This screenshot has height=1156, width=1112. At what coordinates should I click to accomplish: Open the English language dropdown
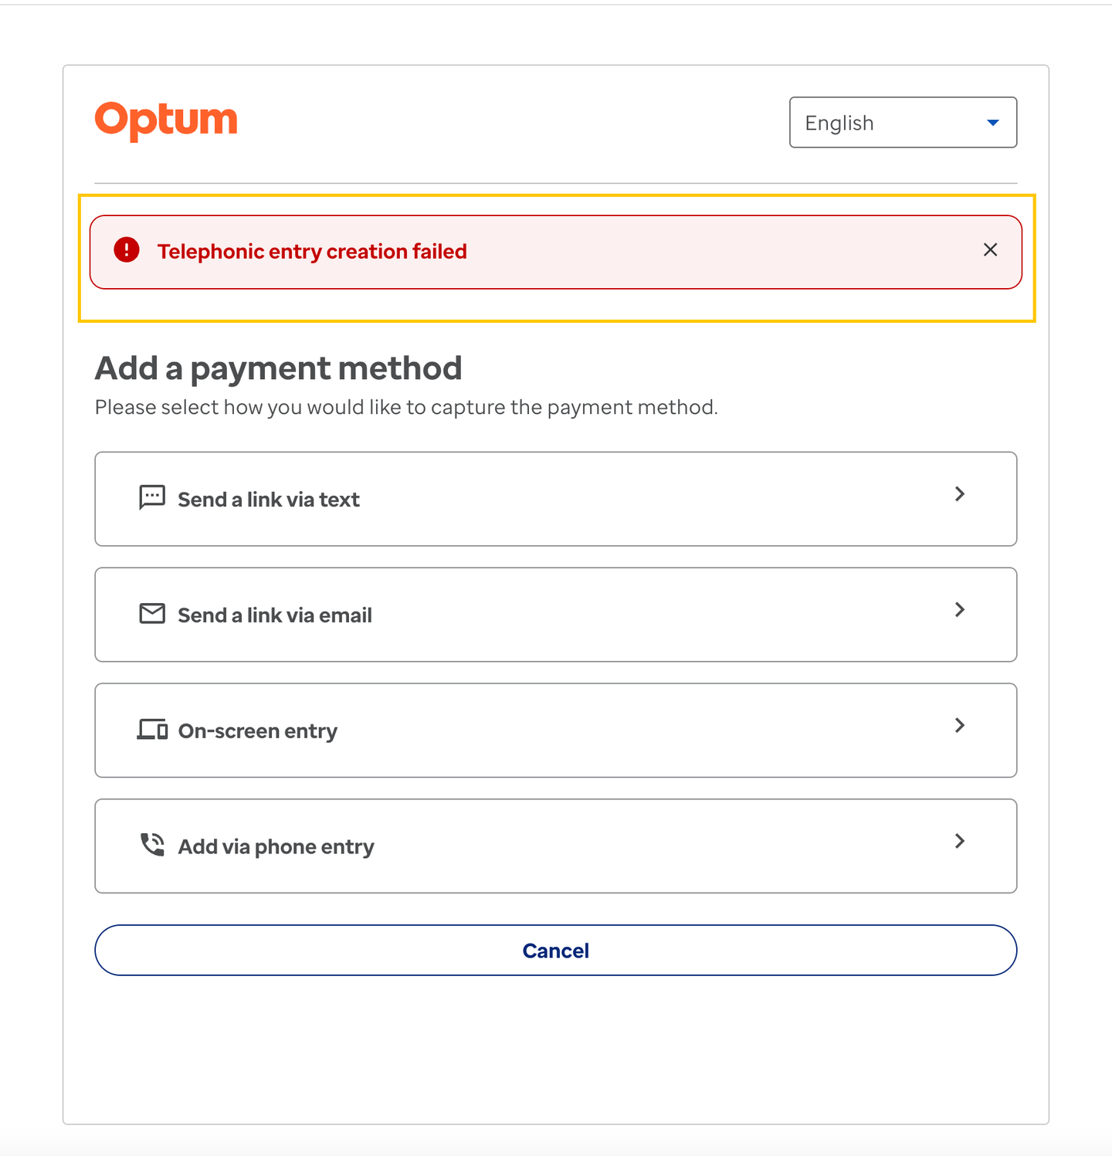902,123
